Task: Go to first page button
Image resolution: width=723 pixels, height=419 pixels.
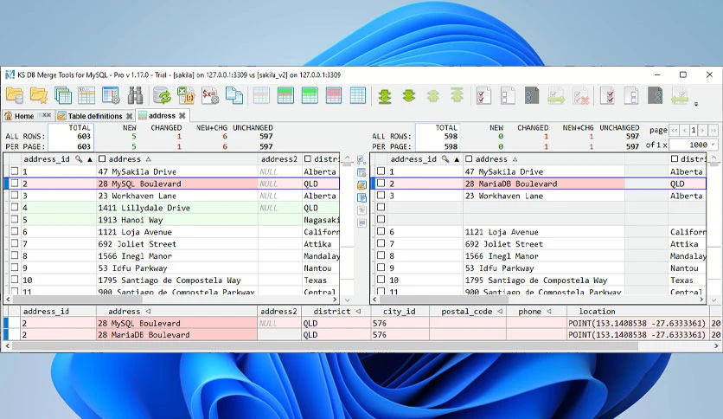Action: coord(675,131)
